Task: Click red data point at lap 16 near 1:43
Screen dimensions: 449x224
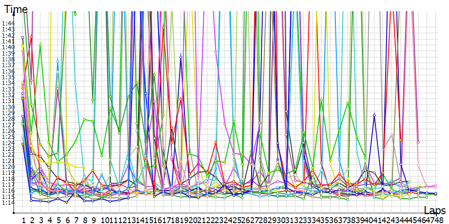Action: [163, 28]
